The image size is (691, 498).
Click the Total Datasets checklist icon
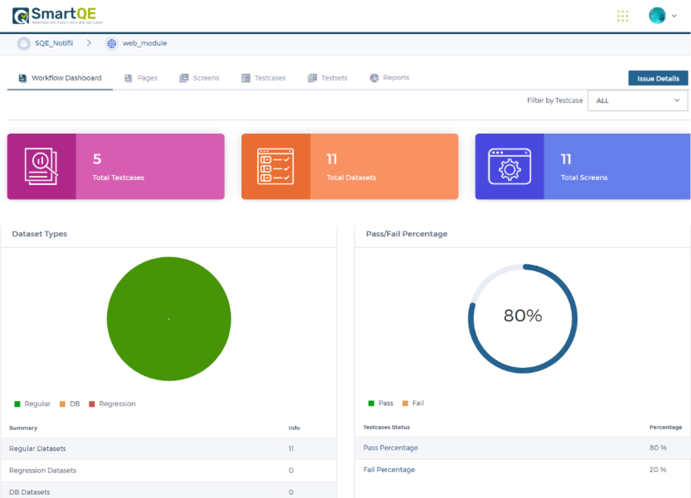coord(275,166)
